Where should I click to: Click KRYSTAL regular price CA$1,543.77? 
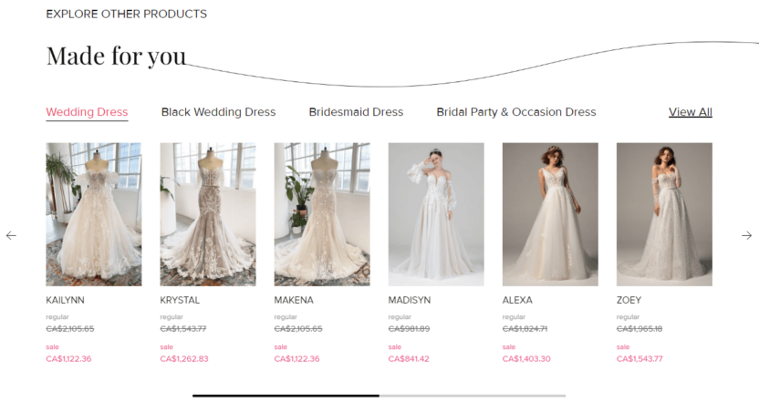[x=183, y=329]
